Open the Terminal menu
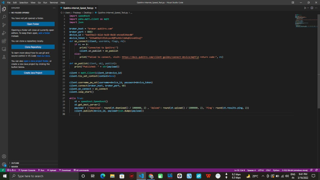Image resolution: width=320 pixels, height=180 pixels. (x=53, y=3)
